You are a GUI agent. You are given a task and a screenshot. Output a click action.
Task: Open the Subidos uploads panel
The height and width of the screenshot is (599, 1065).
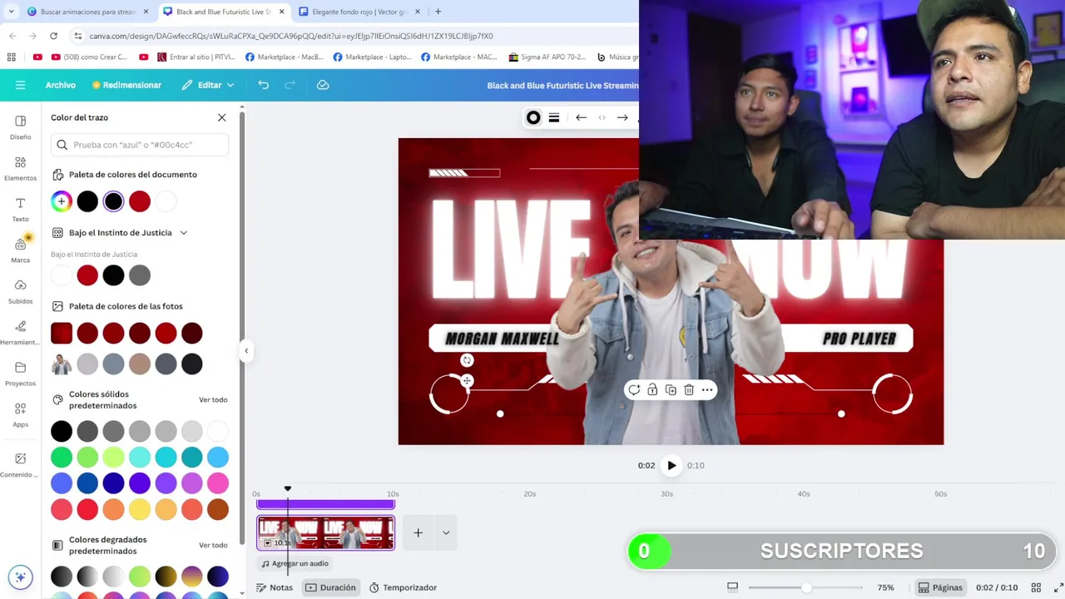(20, 291)
